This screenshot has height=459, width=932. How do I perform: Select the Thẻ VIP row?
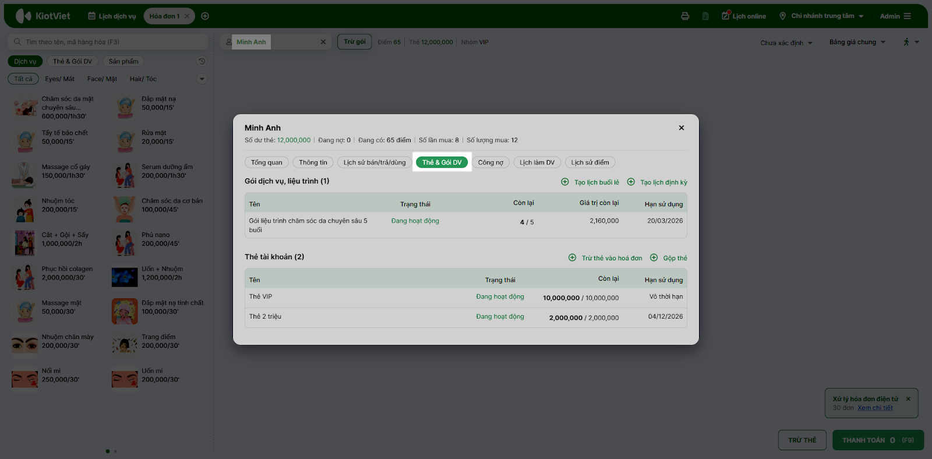[466, 298]
